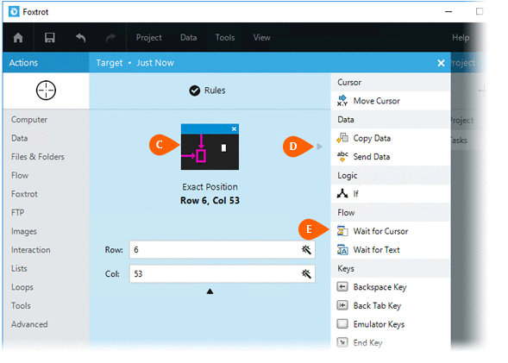Click the target crosshair selector icon
This screenshot has height=363, width=508.
click(46, 91)
